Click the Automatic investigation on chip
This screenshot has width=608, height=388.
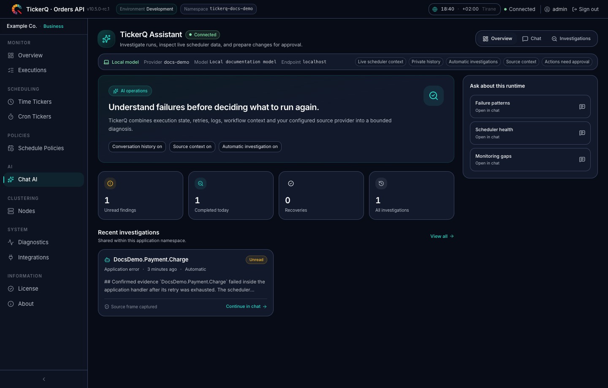(250, 146)
